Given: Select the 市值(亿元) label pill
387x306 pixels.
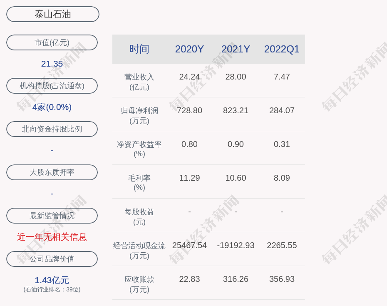Looking at the screenshot, I should point(52,42).
